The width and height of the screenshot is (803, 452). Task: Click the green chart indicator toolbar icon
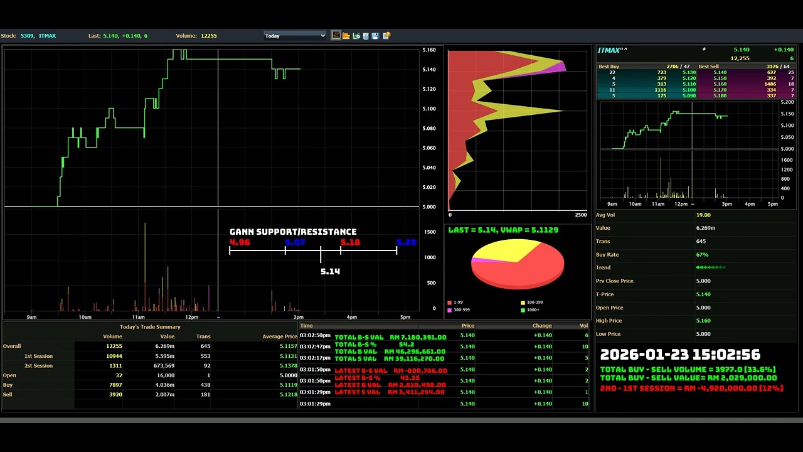(x=356, y=36)
